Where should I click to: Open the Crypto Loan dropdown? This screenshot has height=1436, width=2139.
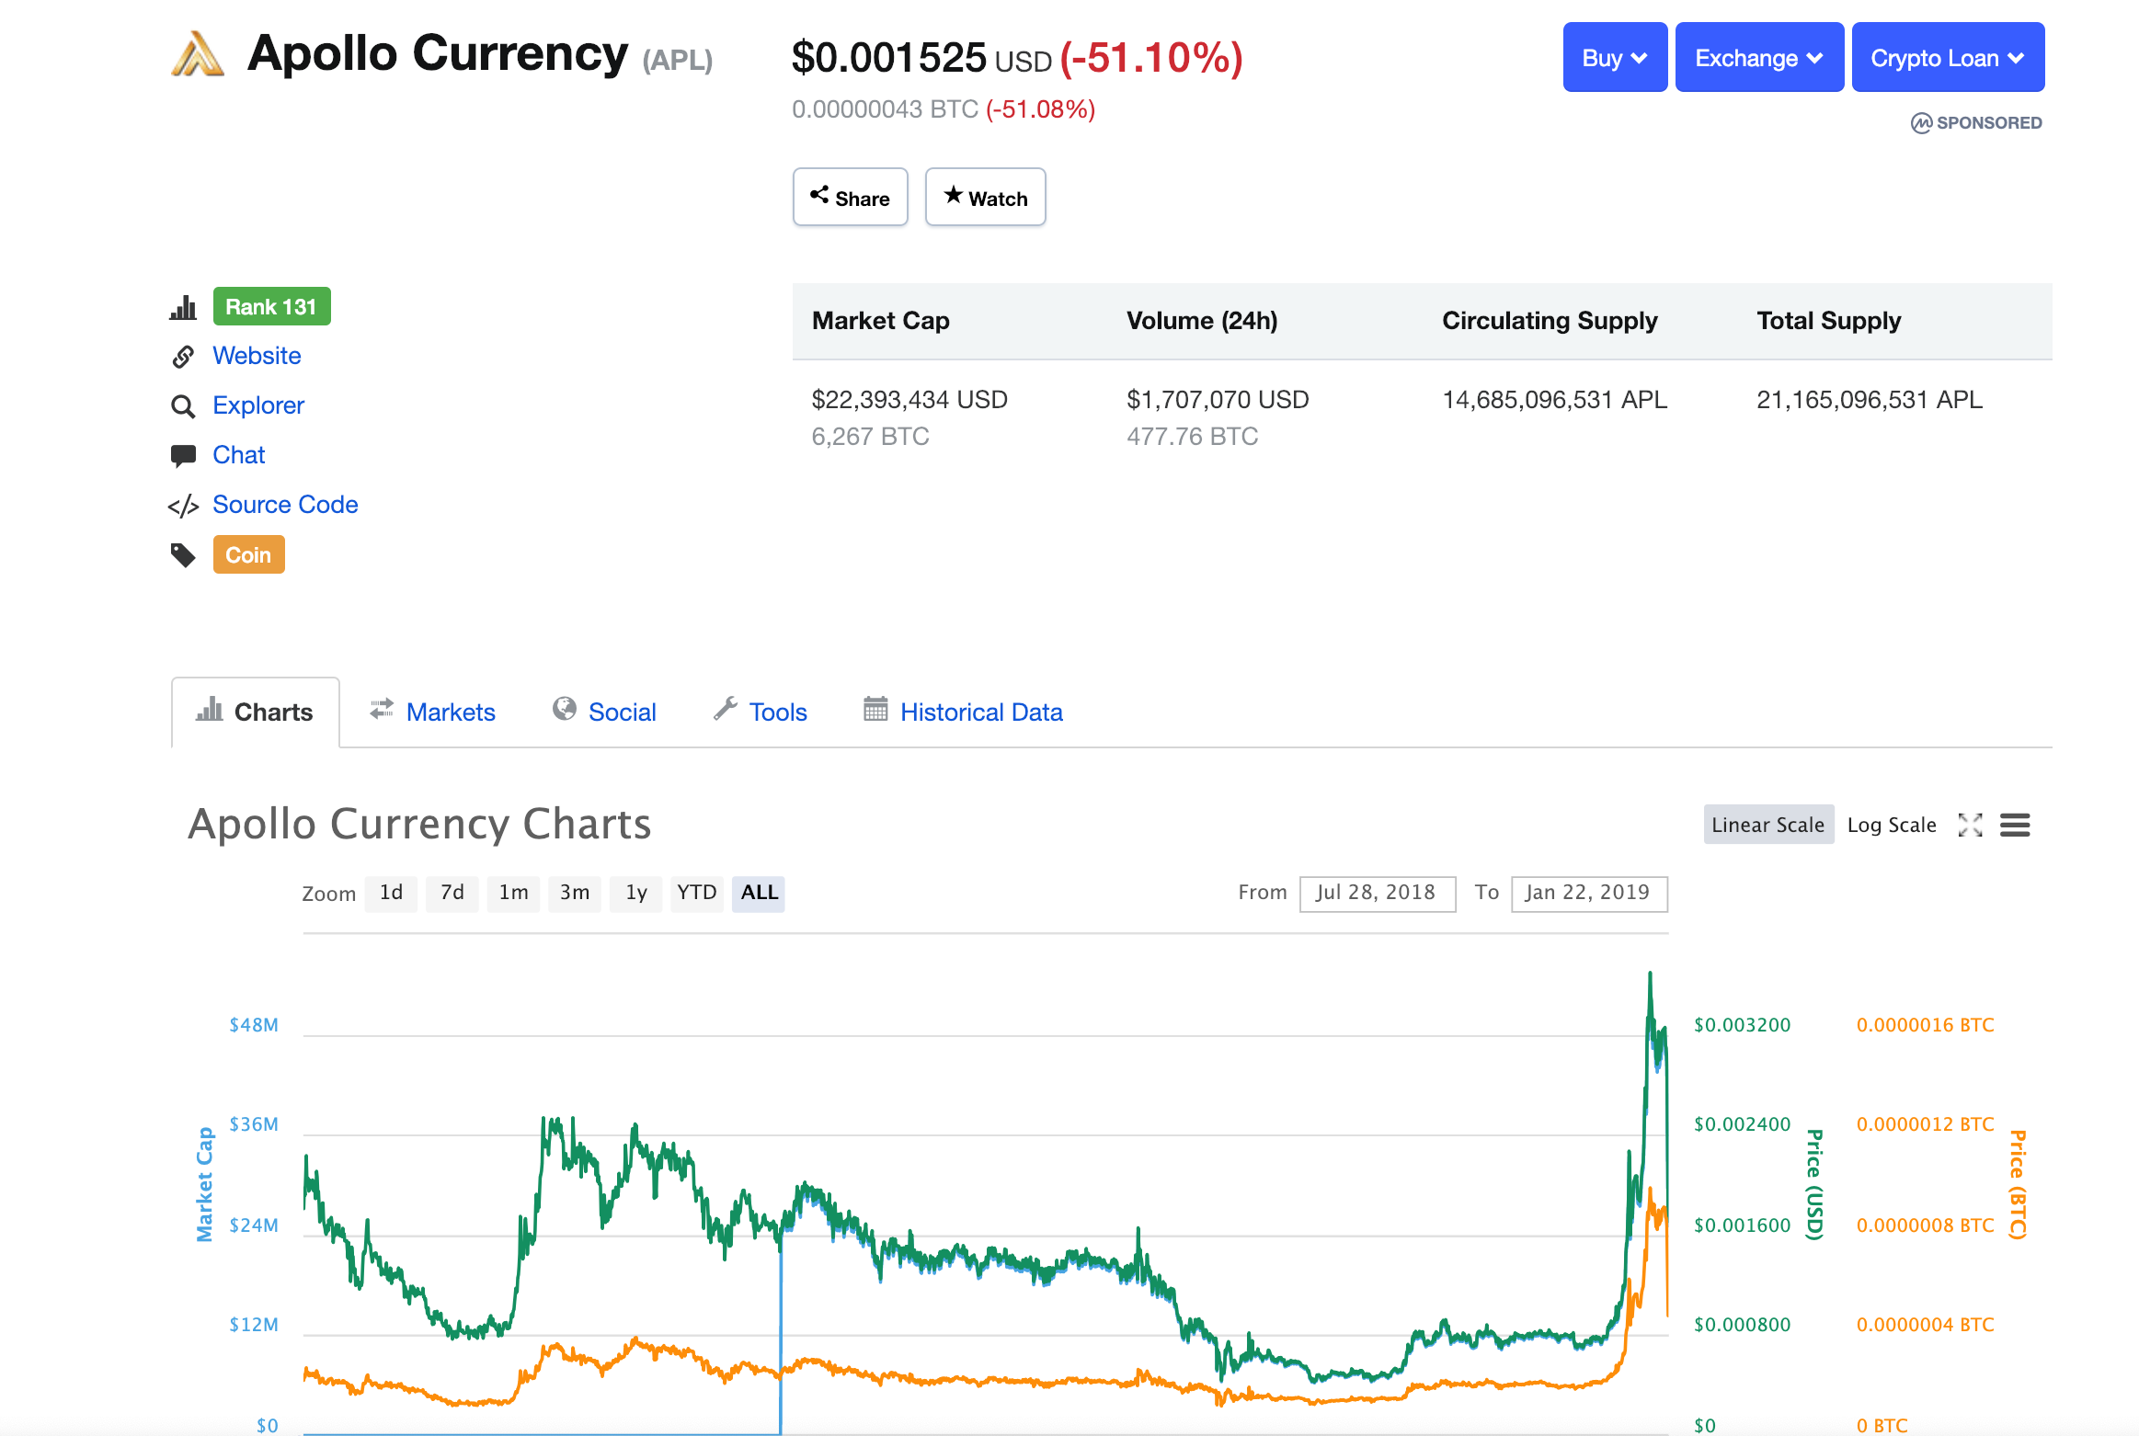1948,57
